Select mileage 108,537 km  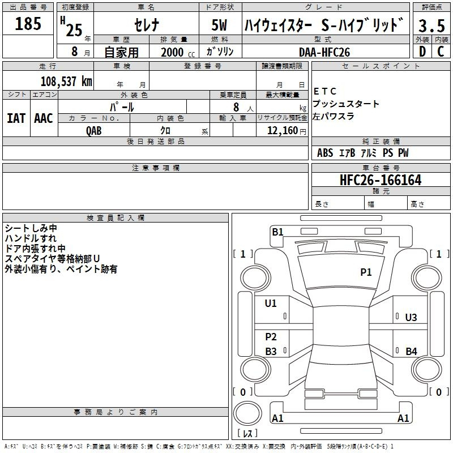pyautogui.click(x=66, y=82)
